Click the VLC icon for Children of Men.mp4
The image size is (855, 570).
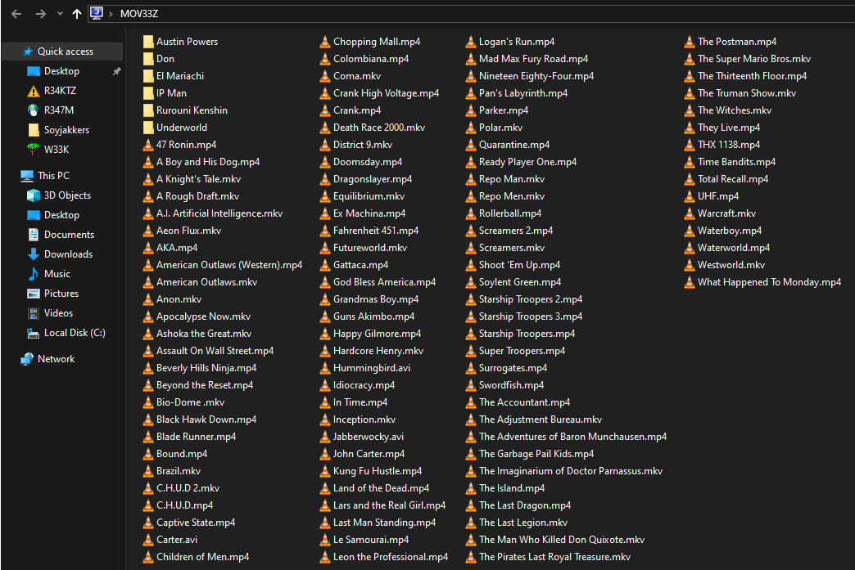pos(147,556)
